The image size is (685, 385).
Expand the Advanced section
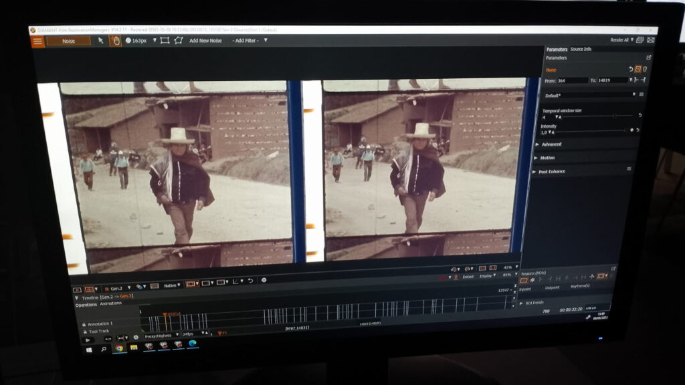tap(551, 144)
